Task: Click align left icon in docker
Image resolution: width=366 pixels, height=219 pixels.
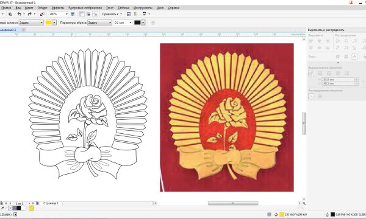Action: point(311,41)
